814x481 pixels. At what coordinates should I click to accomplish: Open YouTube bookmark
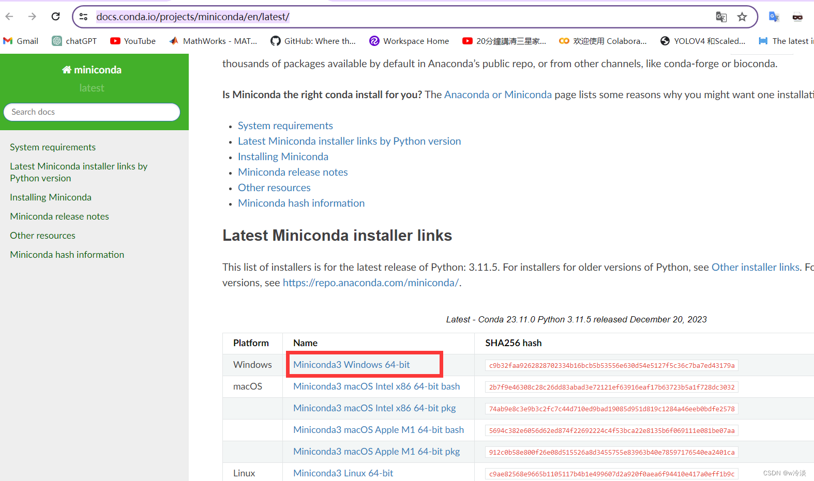coord(133,41)
